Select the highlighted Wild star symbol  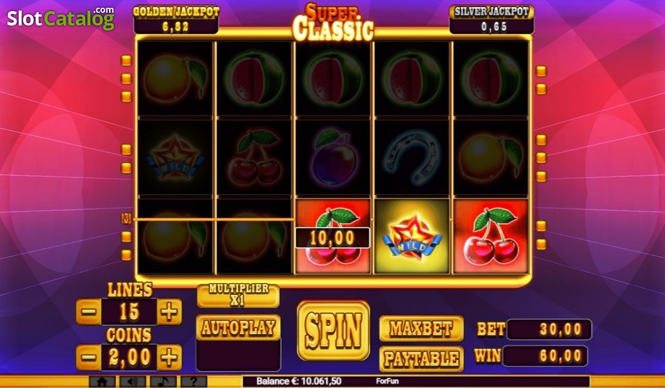click(412, 237)
